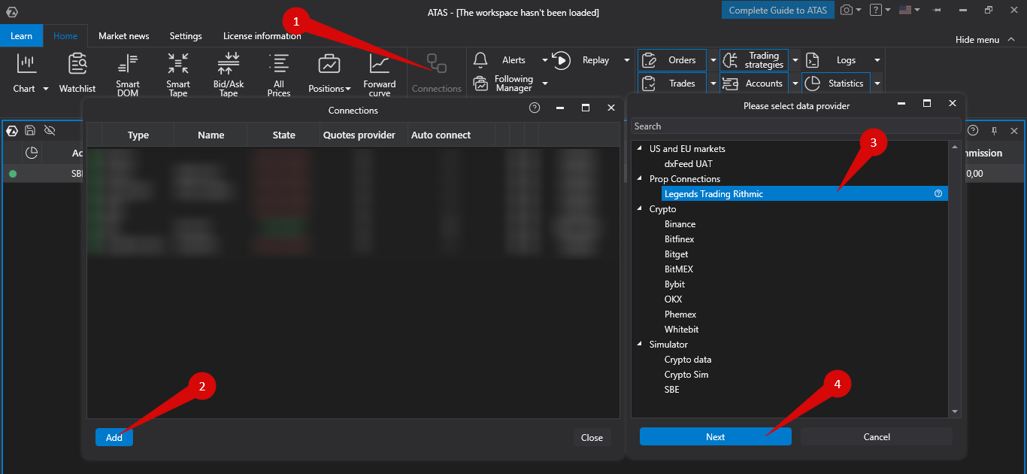Launch the Forward curve tool
This screenshot has width=1027, height=474.
(379, 71)
